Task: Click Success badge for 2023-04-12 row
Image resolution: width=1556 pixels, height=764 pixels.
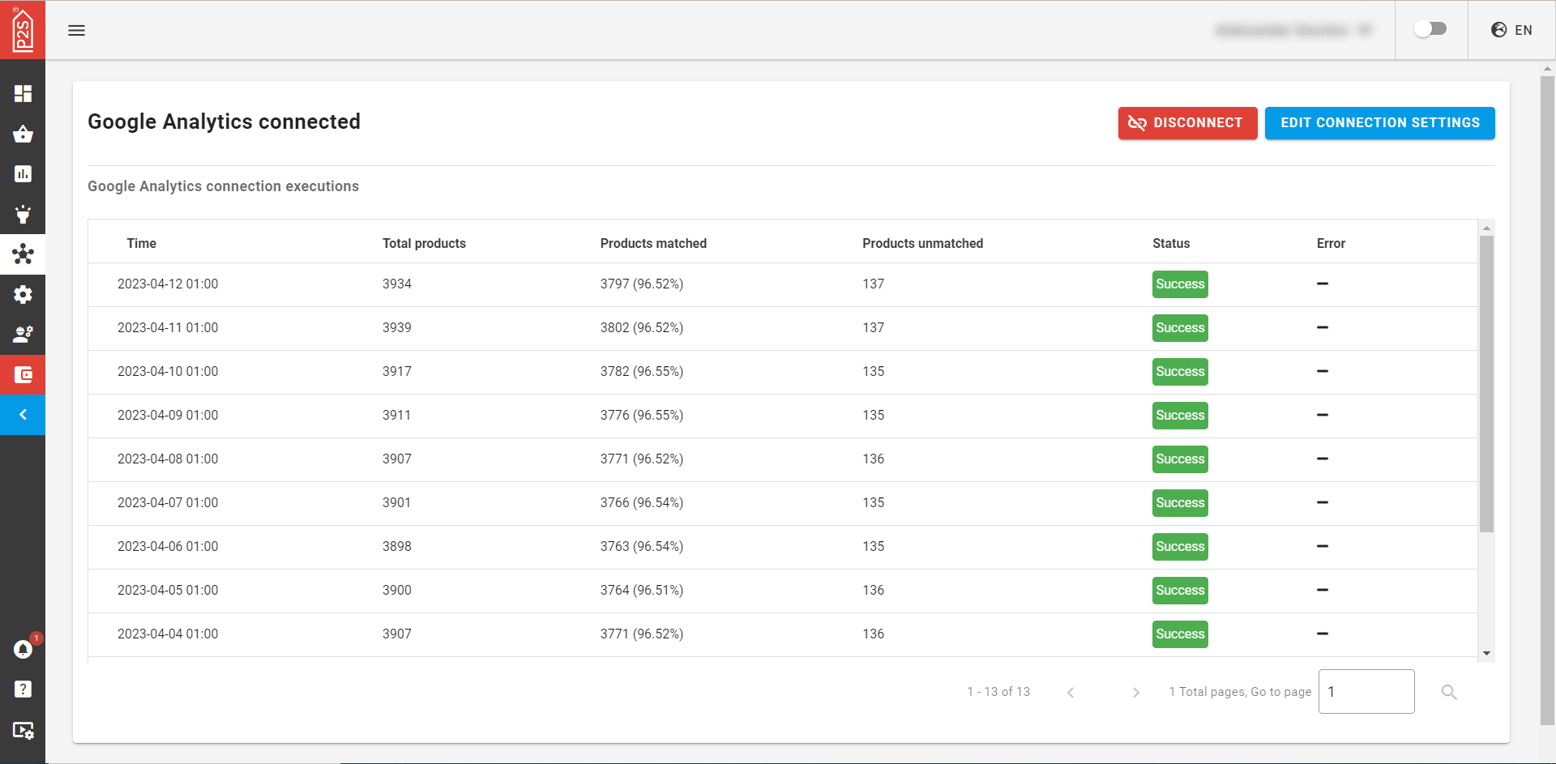Action: coord(1180,284)
